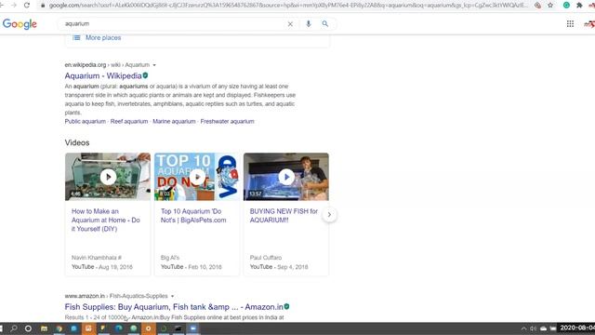Click the browser address bar URL
Image resolution: width=595 pixels, height=335 pixels.
tap(288, 6)
